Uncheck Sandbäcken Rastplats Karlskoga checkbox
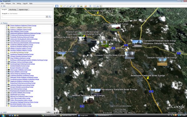 pyautogui.click(x=7, y=54)
